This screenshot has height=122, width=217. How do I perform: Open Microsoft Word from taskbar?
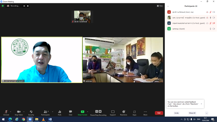(x=50, y=119)
